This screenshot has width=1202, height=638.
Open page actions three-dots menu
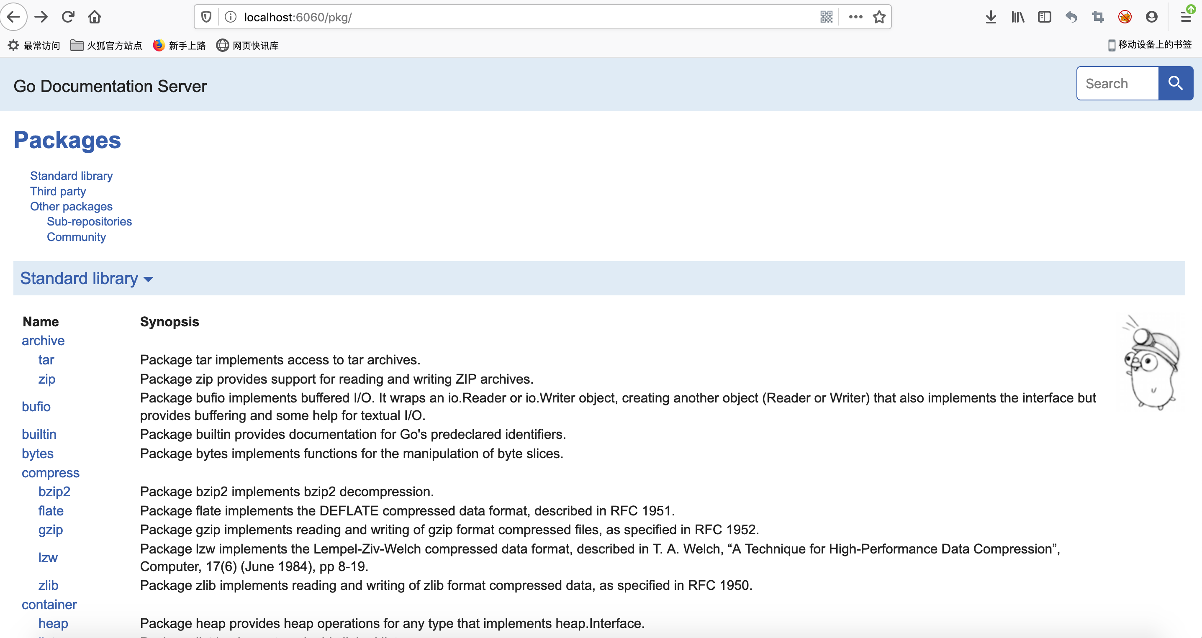855,17
